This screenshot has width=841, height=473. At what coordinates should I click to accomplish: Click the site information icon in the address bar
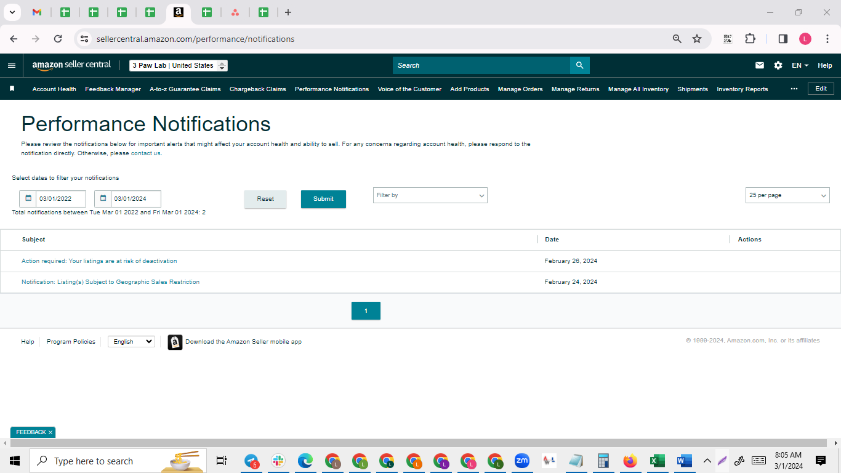tap(84, 39)
